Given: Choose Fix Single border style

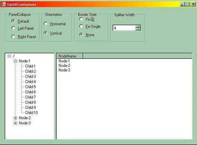Looking at the screenshot, I should click(81, 26).
